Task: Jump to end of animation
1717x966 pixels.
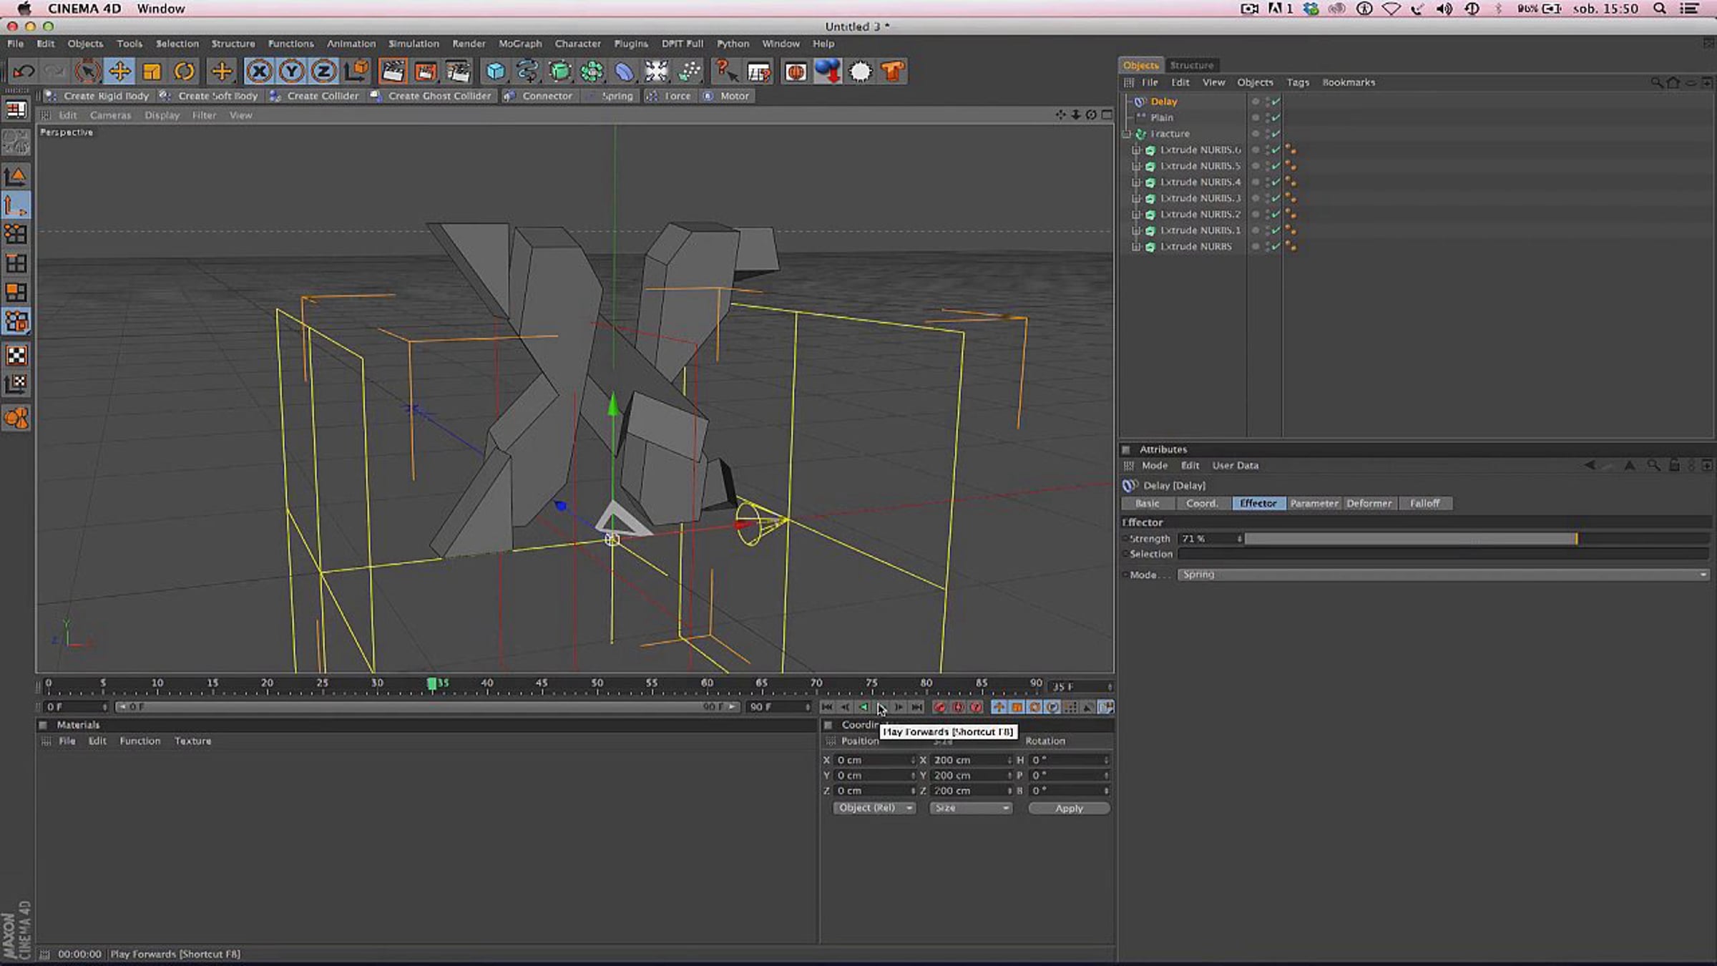Action: pos(917,707)
